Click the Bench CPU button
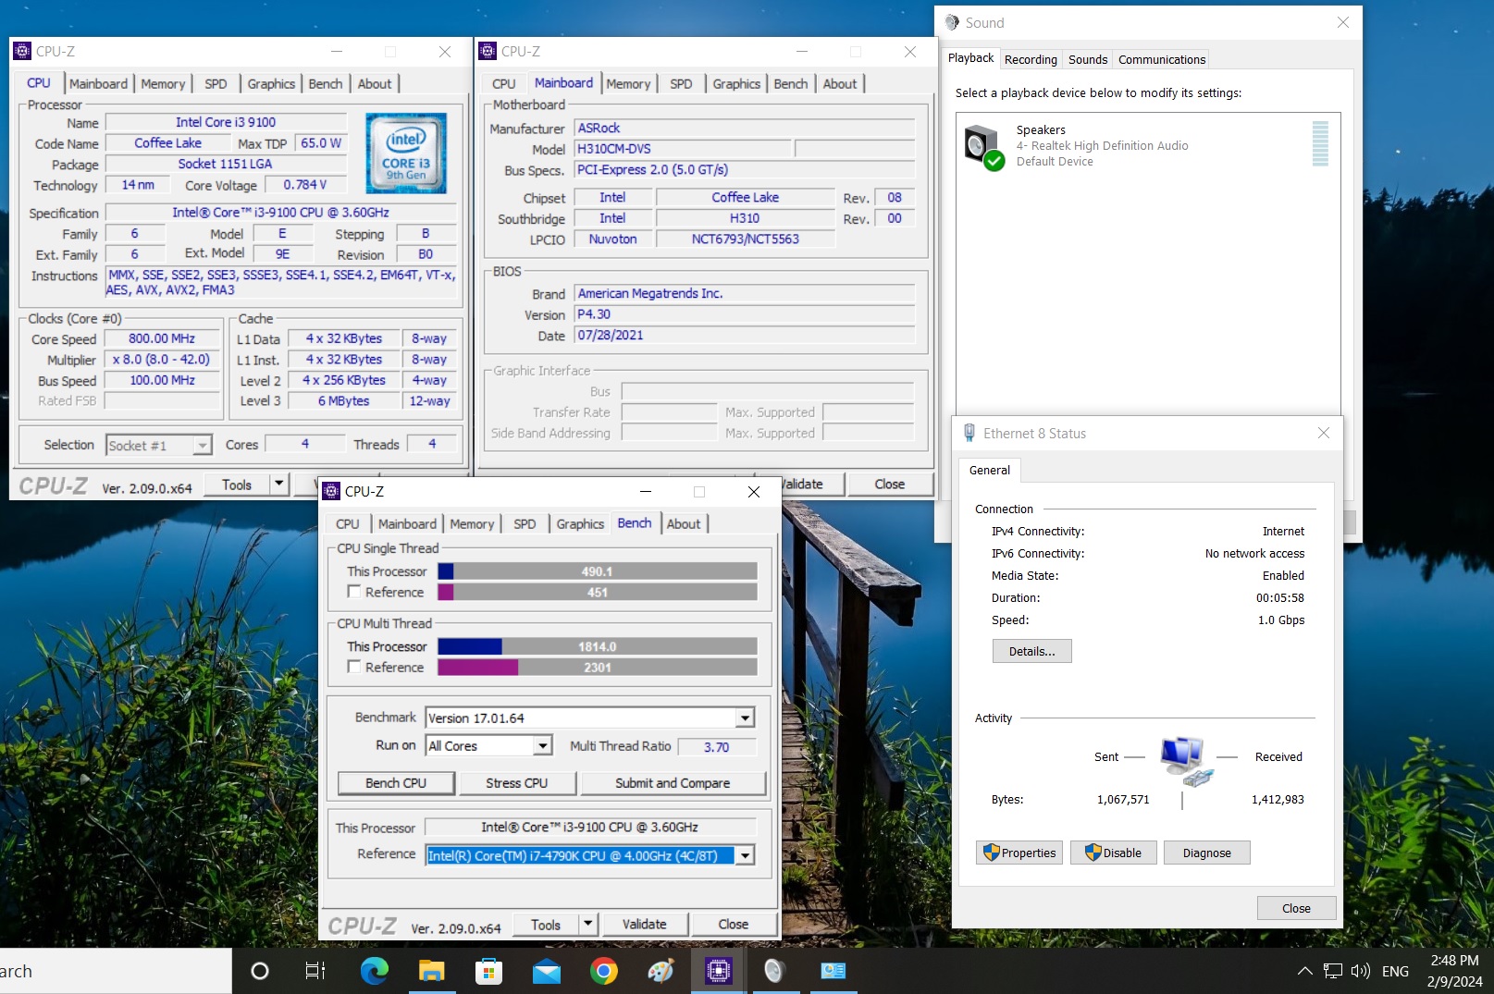Screen dimensions: 1494x994 tap(396, 783)
